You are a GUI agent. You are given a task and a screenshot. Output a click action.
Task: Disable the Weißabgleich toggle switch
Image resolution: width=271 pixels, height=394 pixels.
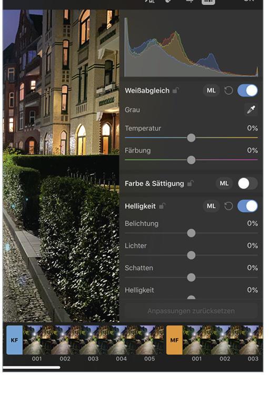tap(248, 91)
